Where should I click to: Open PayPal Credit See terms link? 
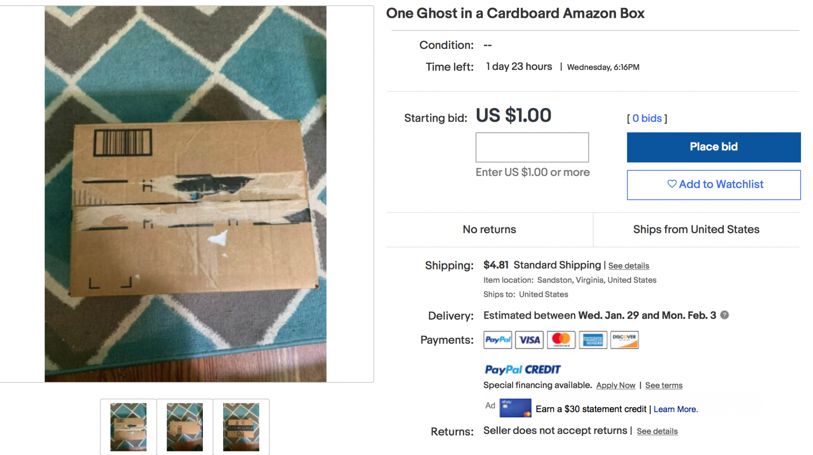(x=664, y=385)
